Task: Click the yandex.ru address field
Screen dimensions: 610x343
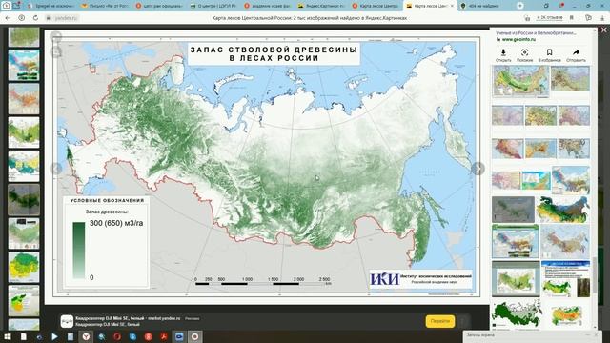Action: click(66, 18)
